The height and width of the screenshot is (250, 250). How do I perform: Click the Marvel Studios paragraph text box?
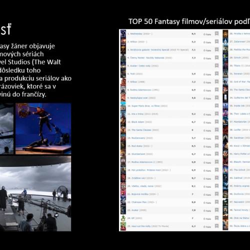click(35, 70)
